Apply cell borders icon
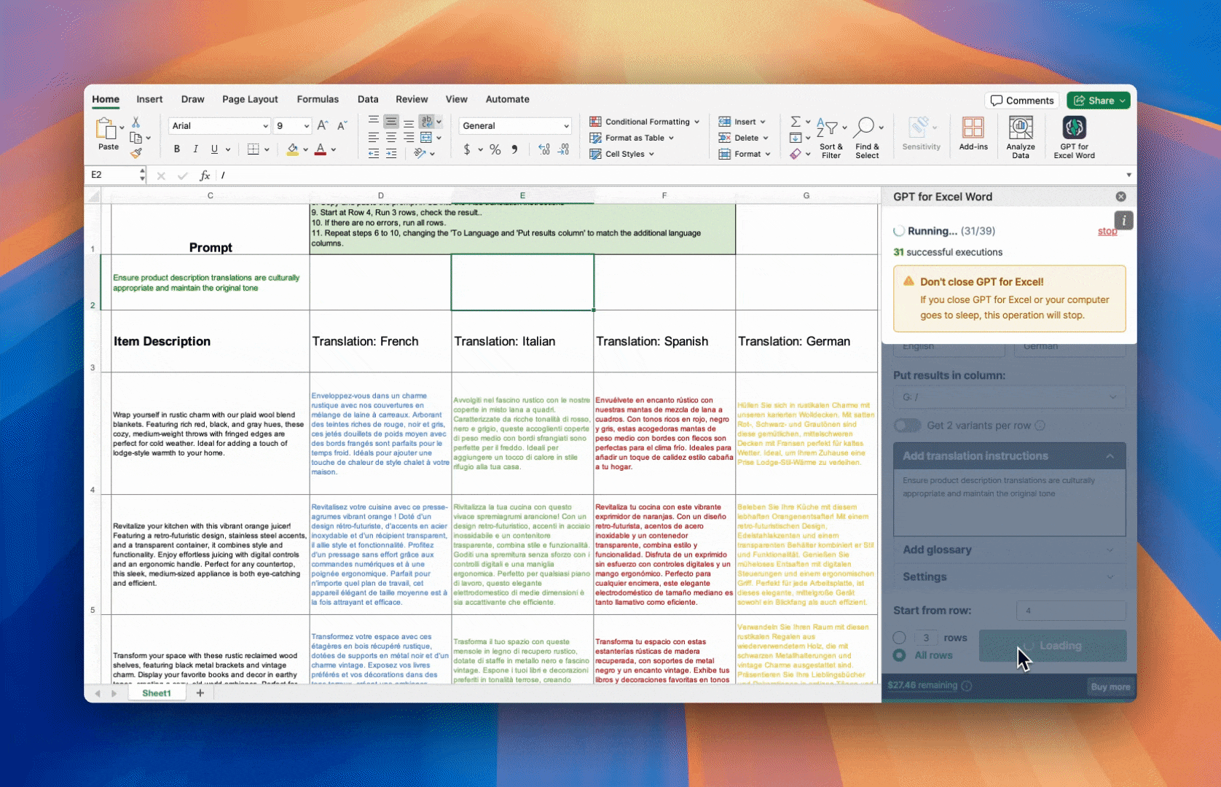The height and width of the screenshot is (787, 1221). (253, 149)
